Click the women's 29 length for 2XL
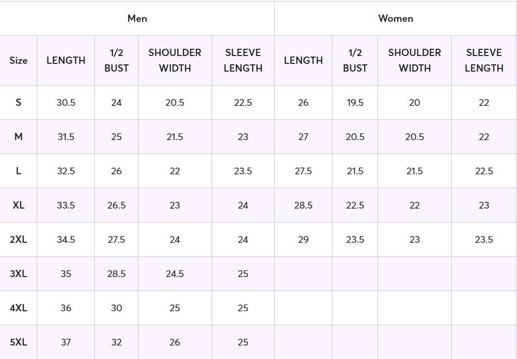Viewport: 517px width, 359px height. click(303, 240)
